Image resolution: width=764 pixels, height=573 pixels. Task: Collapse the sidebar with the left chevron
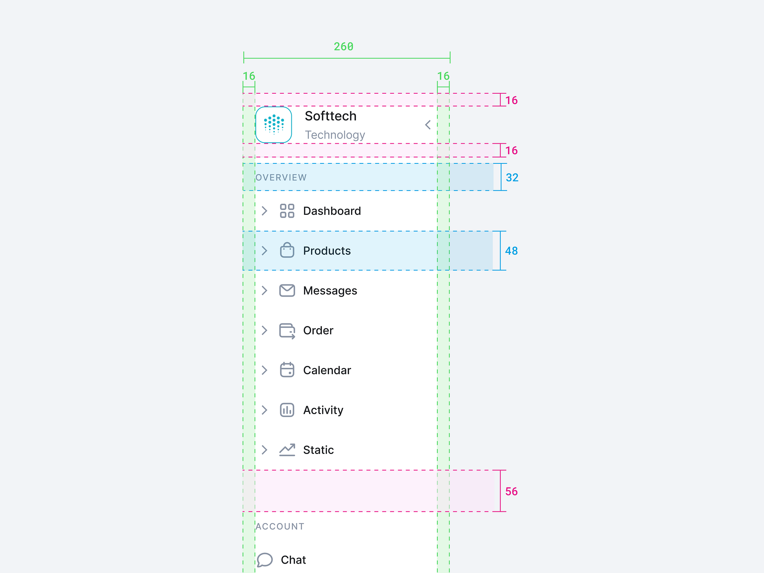[x=428, y=125]
